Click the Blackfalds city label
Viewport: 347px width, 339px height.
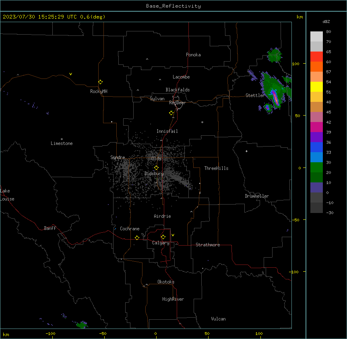click(178, 90)
